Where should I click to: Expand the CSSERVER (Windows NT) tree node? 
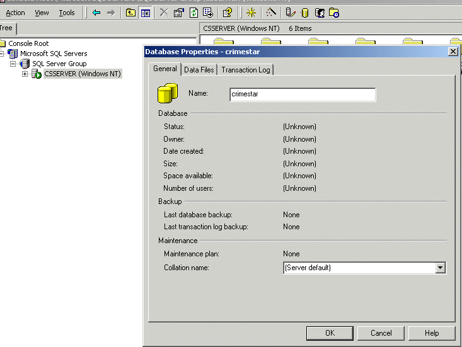(x=25, y=74)
